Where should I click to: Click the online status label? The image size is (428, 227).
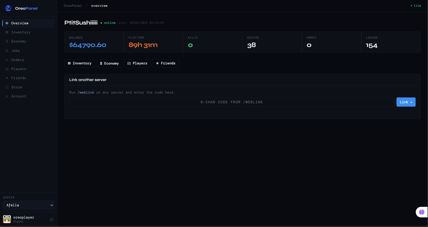pos(108,23)
